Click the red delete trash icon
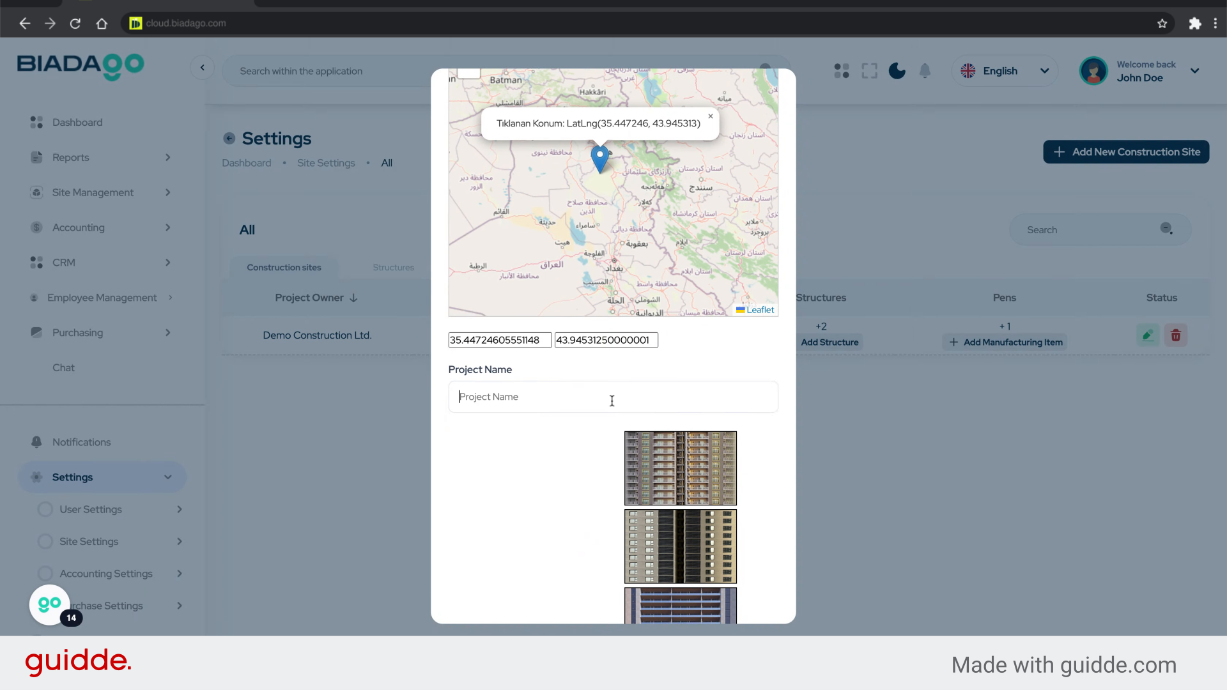The height and width of the screenshot is (690, 1227). [x=1176, y=335]
